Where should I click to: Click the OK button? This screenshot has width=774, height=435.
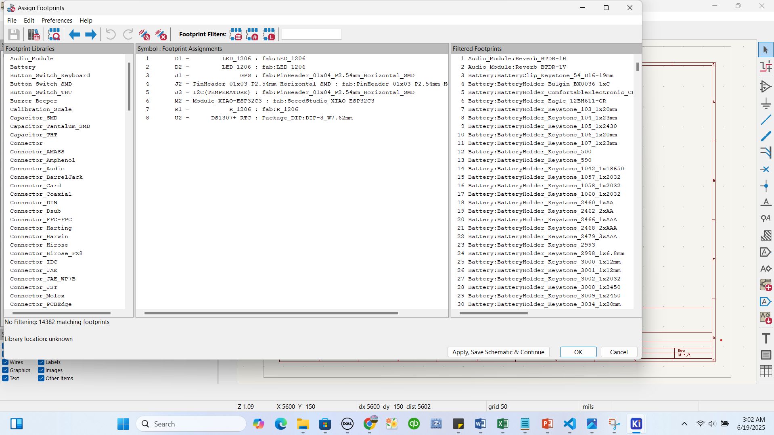pyautogui.click(x=578, y=352)
